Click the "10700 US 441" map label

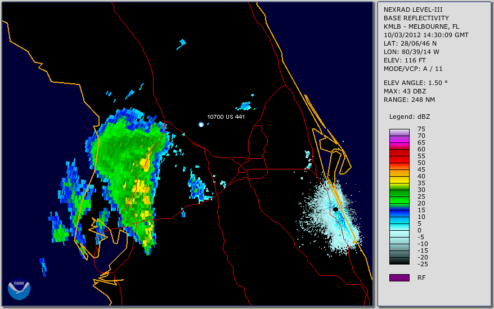click(x=226, y=117)
